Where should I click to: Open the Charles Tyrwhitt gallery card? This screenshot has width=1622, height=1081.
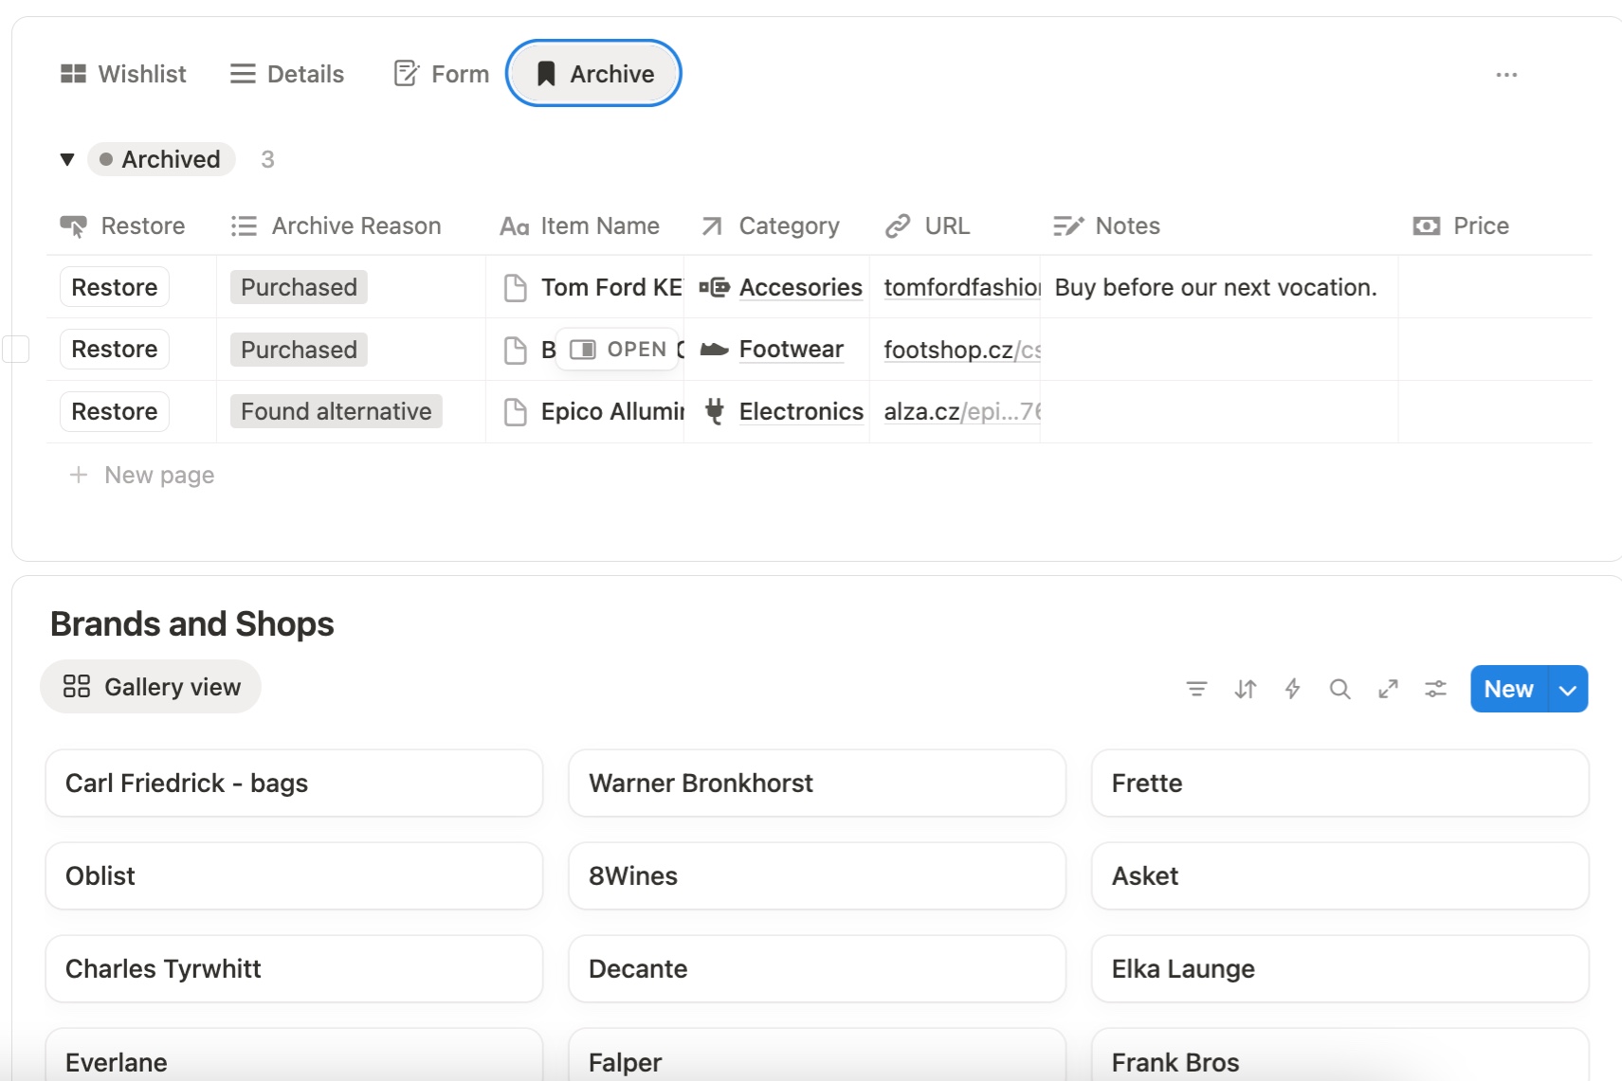pyautogui.click(x=294, y=969)
